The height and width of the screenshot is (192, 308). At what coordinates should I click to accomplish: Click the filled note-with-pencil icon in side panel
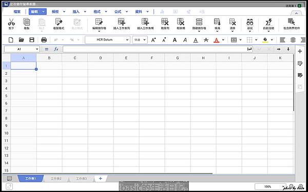coord(300,75)
